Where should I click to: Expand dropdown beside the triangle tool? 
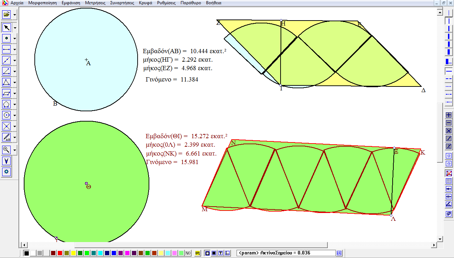(x=15, y=83)
